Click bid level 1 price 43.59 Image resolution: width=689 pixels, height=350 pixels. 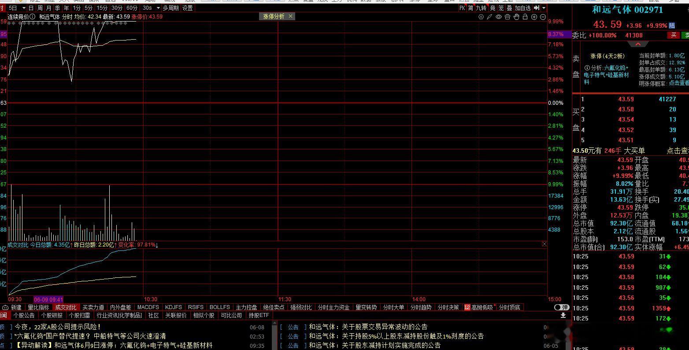point(626,99)
